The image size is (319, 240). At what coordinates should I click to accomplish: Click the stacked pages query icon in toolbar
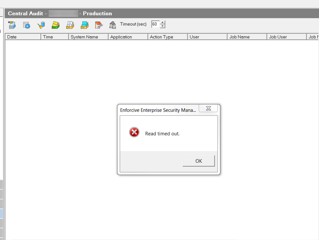point(12,25)
